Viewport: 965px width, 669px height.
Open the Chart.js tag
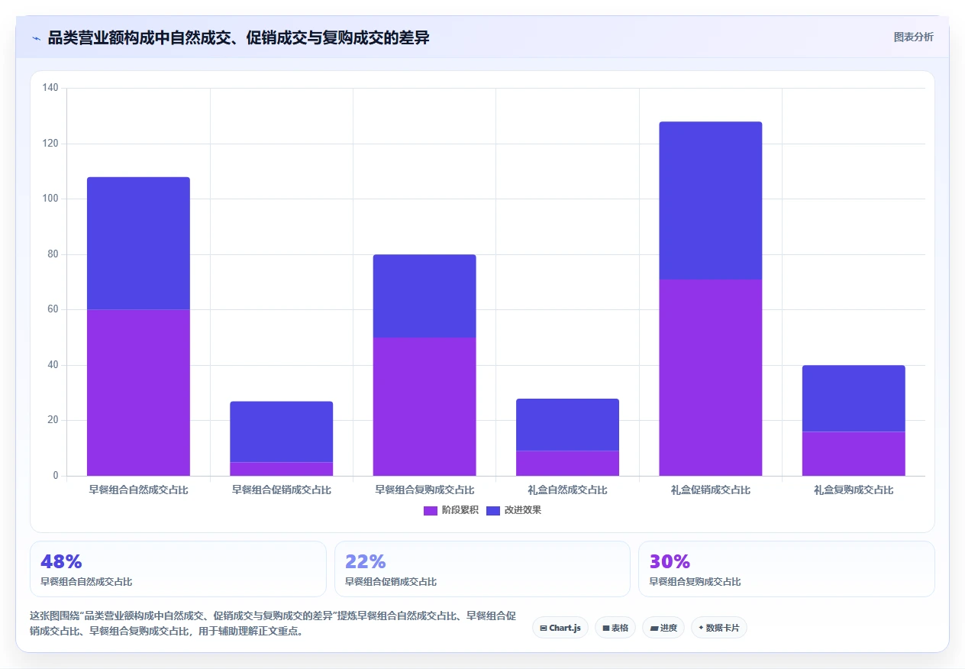coord(560,628)
